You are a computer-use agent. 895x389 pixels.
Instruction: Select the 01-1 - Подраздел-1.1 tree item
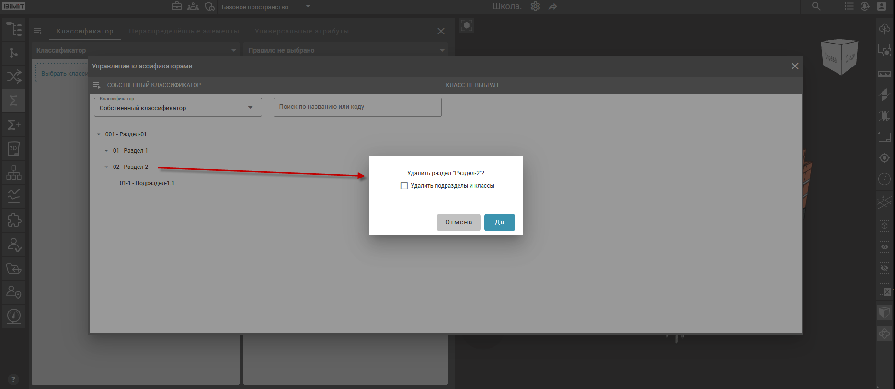pos(147,183)
